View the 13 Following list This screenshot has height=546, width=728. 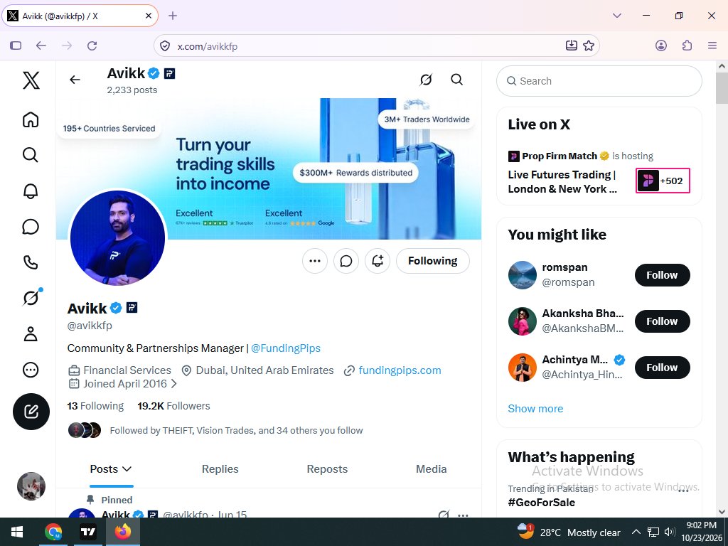pyautogui.click(x=96, y=406)
